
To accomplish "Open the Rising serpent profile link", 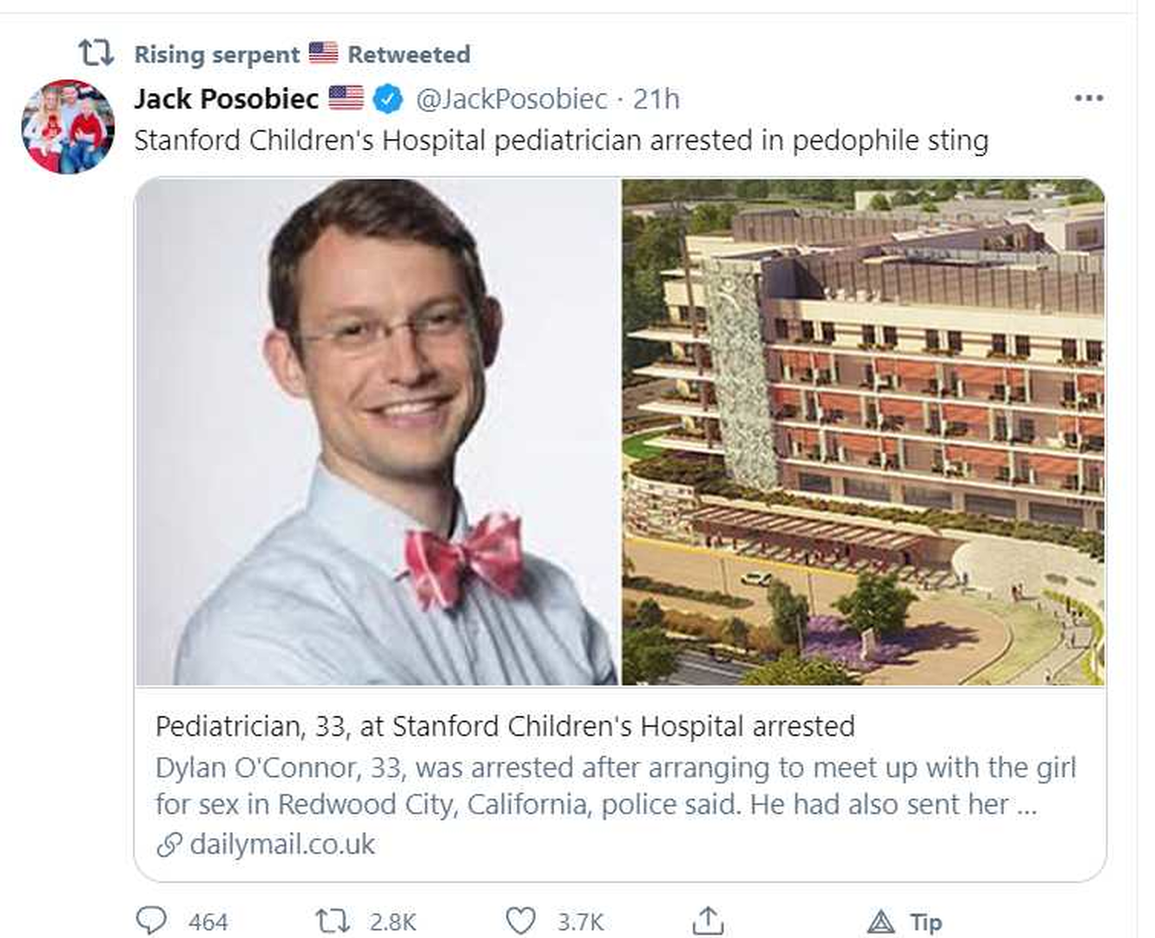I will point(216,54).
